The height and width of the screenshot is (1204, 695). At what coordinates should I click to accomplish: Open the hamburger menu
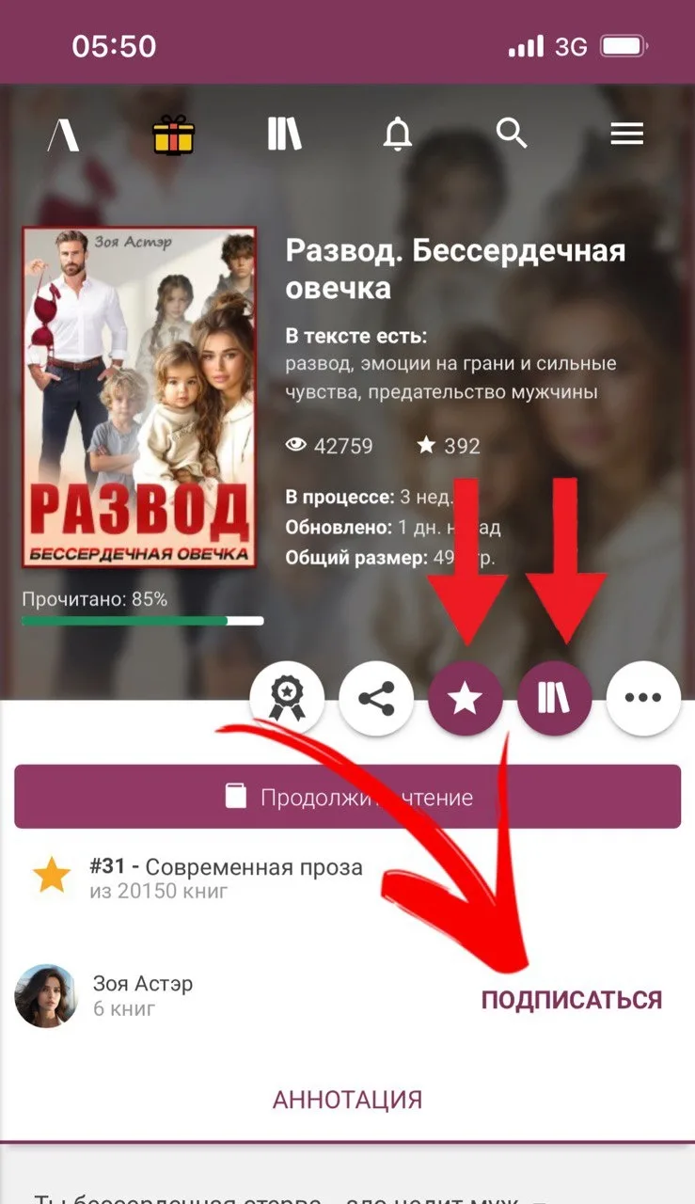point(627,135)
